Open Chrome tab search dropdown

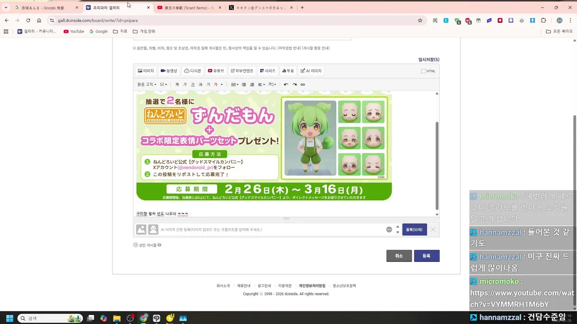(x=6, y=8)
